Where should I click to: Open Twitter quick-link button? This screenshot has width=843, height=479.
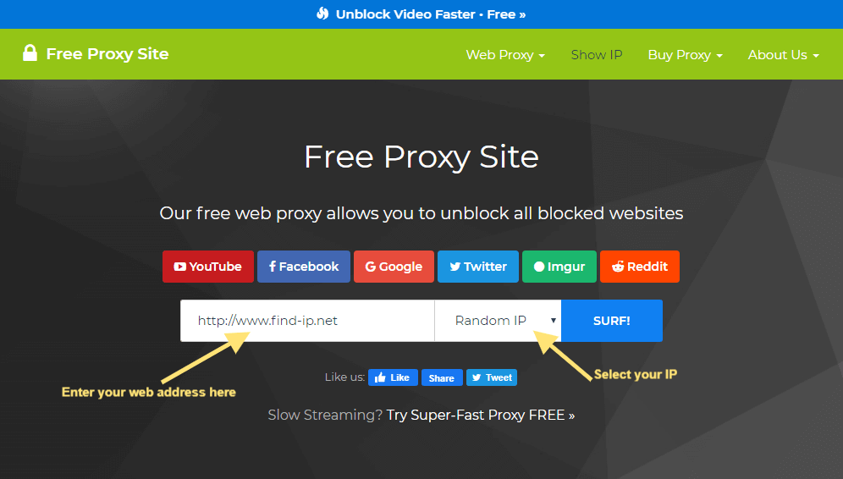[478, 267]
